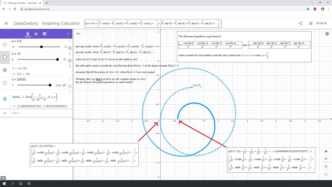This screenshot has width=332, height=187.
Task: Open more options for b = 15 row
Action: [70, 54]
